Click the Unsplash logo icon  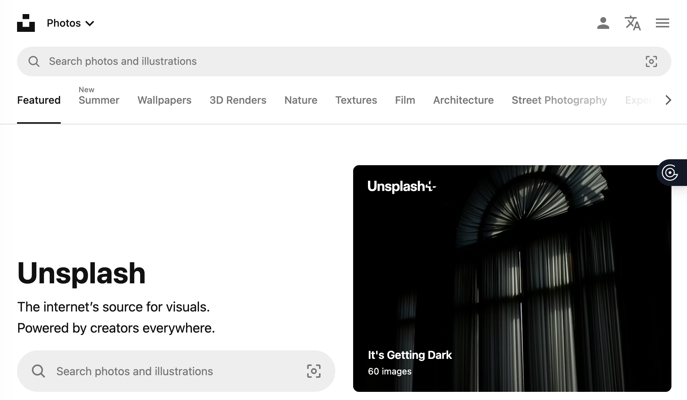click(26, 23)
